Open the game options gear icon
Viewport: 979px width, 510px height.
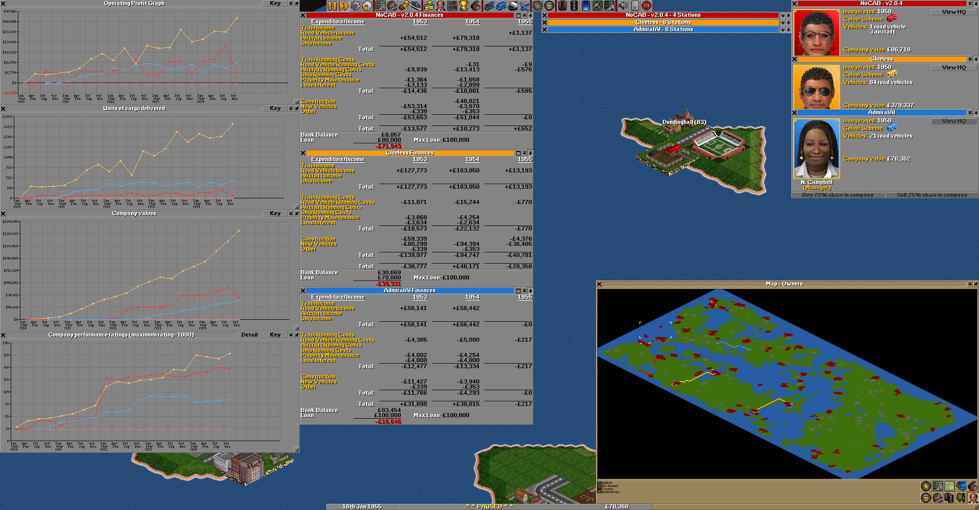(355, 6)
